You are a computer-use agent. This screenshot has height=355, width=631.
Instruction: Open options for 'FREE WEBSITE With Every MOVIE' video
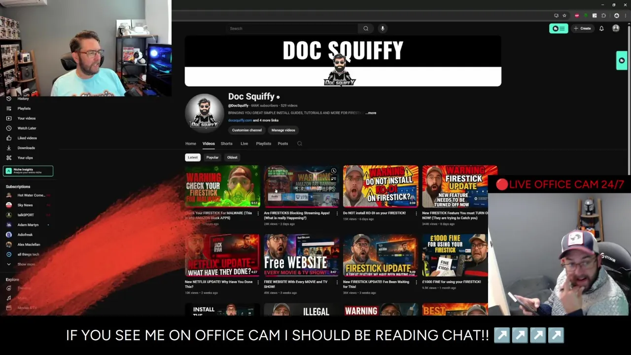tap(337, 283)
